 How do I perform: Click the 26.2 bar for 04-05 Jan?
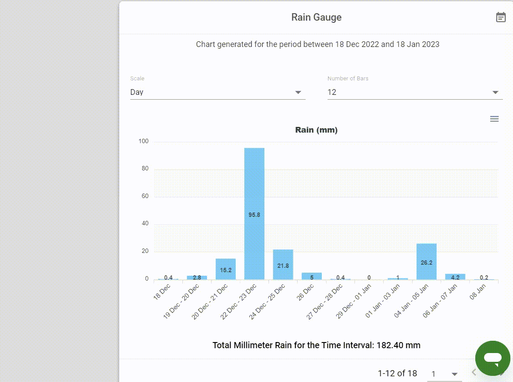tap(426, 261)
